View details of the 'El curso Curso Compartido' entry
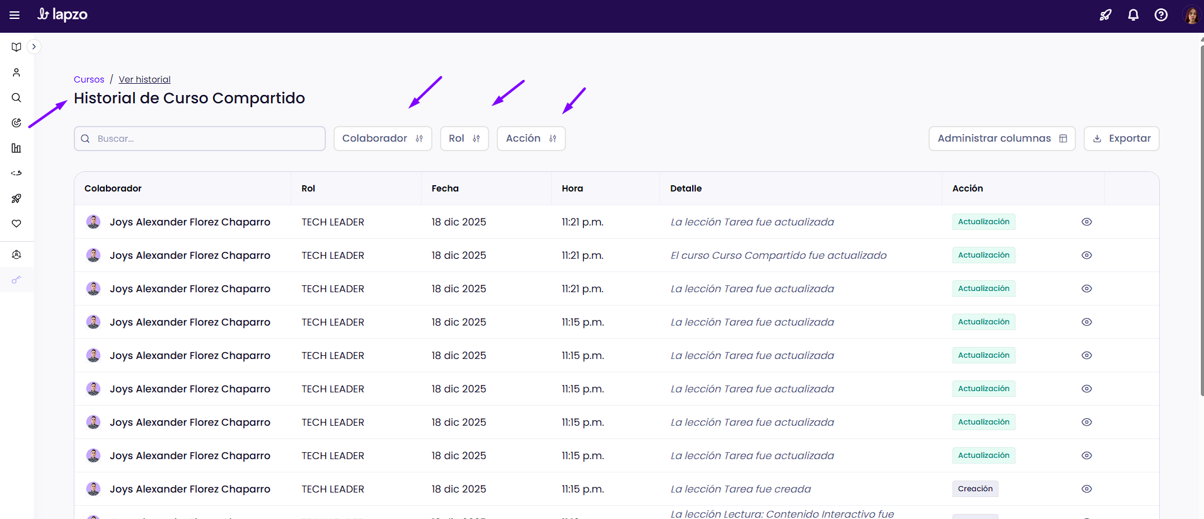 [x=1086, y=255]
